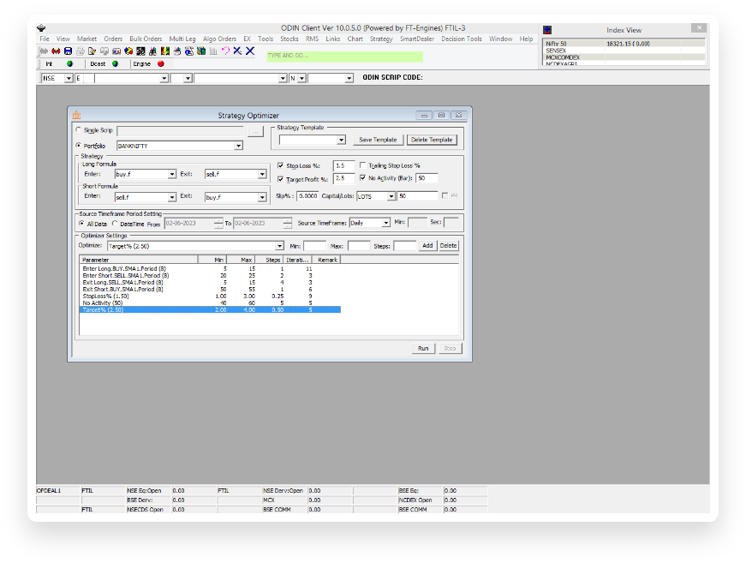Select the StopLoss% (1.50) parameter row
746x563 pixels.
pos(209,296)
